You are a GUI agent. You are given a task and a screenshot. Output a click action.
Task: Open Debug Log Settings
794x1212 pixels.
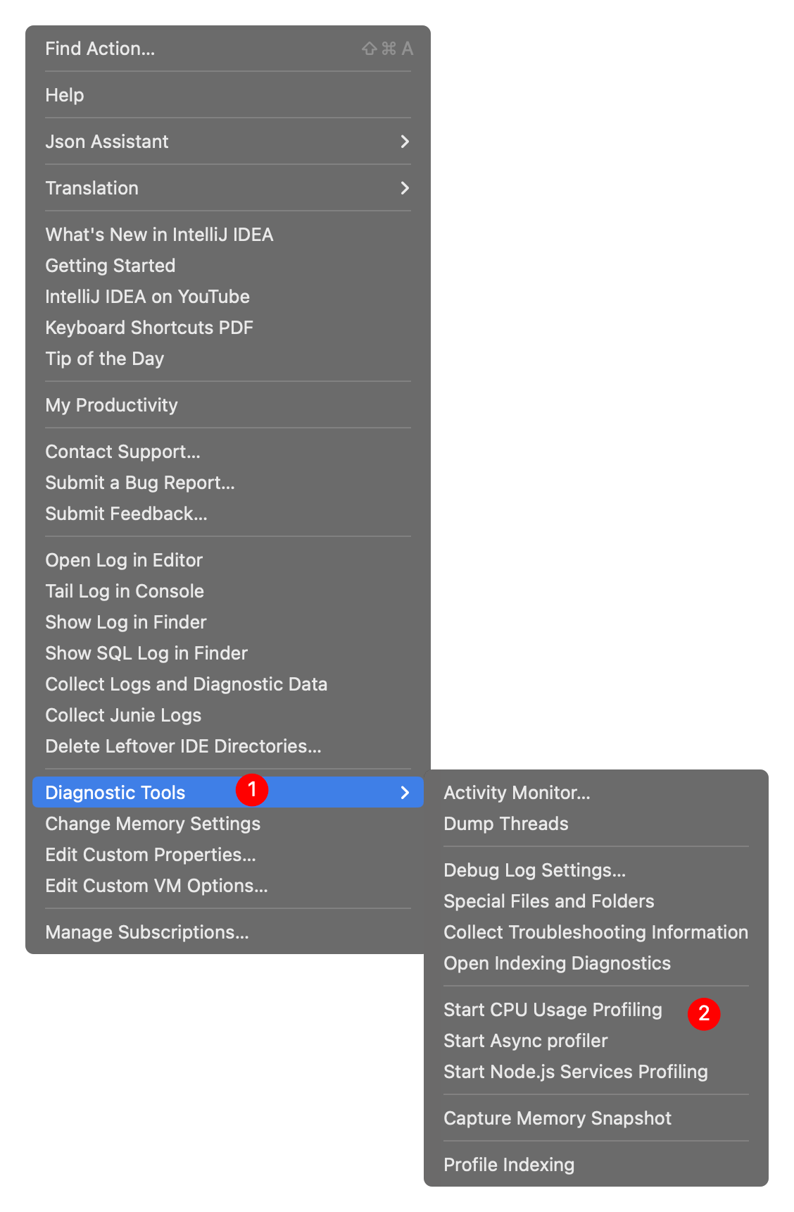pyautogui.click(x=534, y=870)
